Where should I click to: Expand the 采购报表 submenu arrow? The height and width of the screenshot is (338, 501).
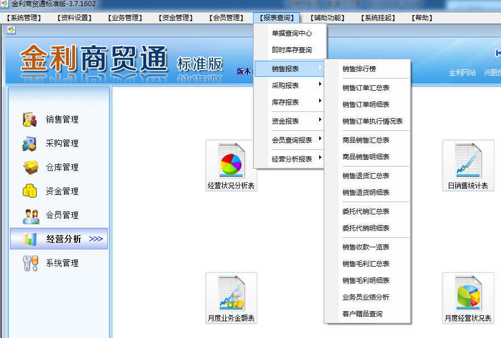coord(320,84)
